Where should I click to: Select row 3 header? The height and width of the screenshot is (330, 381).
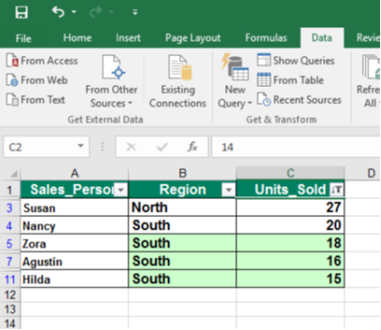10,208
